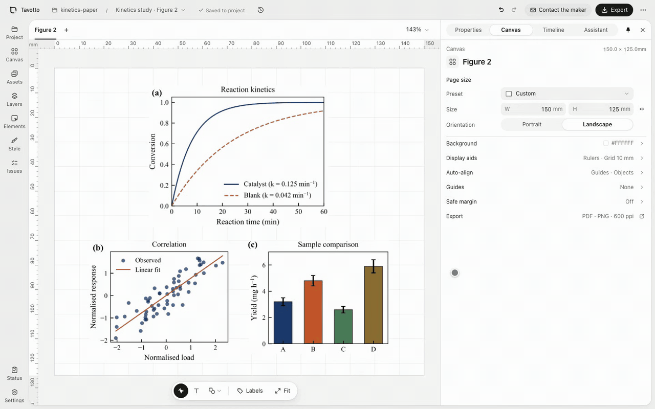Expand the Display aids row
The image size is (655, 409).
545,158
